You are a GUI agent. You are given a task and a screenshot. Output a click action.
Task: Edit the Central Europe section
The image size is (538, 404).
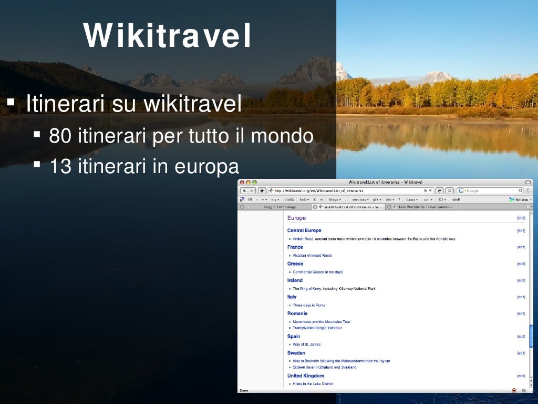[521, 230]
